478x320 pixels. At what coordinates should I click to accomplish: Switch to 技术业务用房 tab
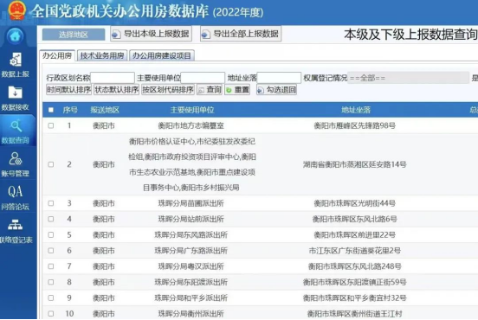point(102,55)
